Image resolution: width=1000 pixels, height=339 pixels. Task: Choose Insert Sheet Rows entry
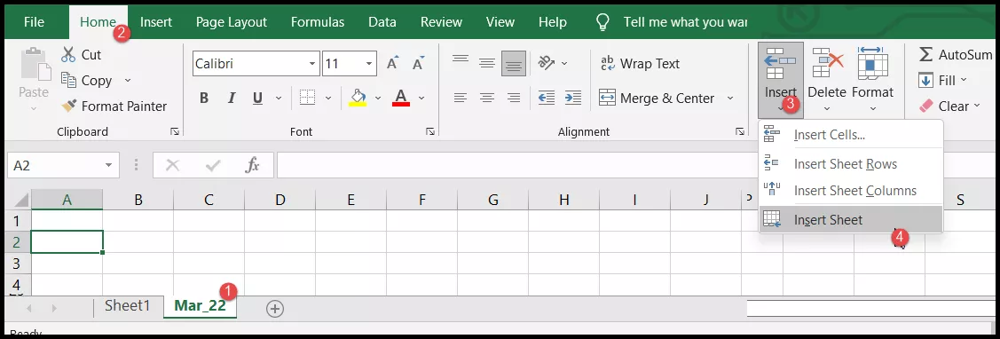tap(851, 164)
